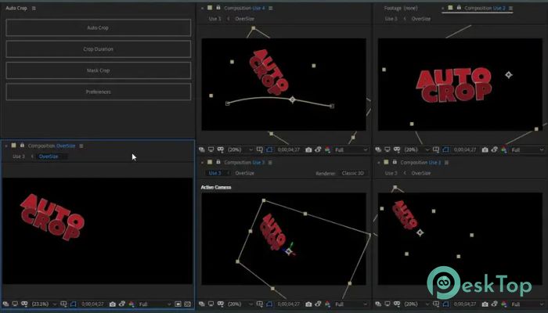The width and height of the screenshot is (548, 313).
Task: Open the Auto Crop panel menu
Action: coord(34,8)
